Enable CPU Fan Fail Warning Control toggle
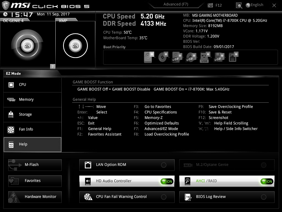 pyautogui.click(x=164, y=197)
